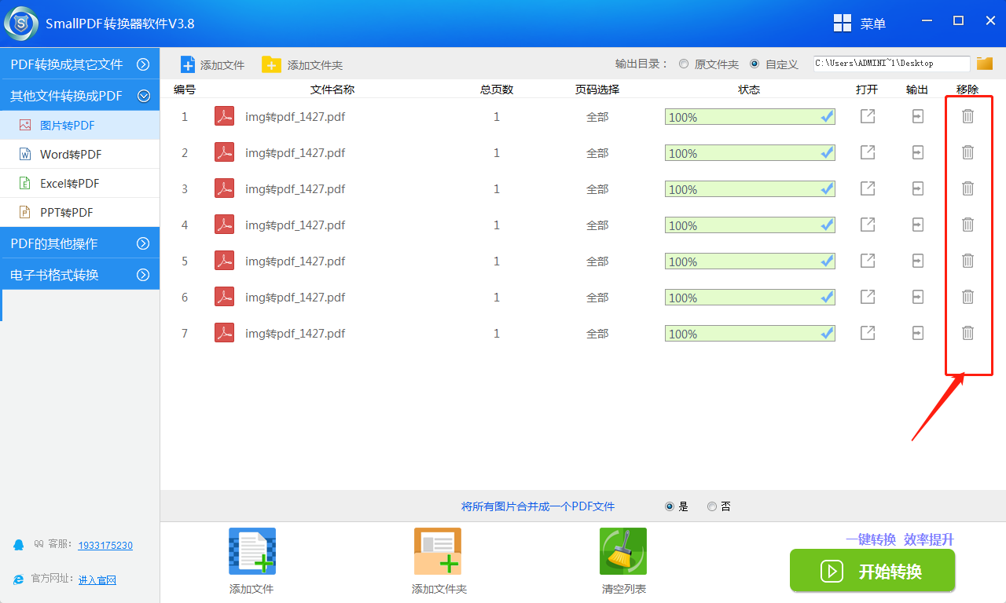Click the 页码选择 column header
Viewport: 1006px width, 603px height.
pos(597,90)
